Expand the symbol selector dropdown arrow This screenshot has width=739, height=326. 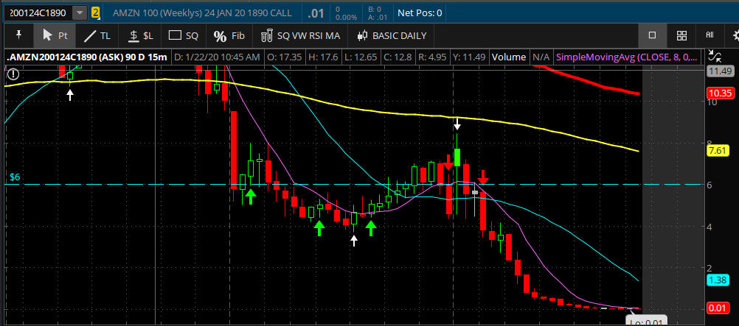[x=79, y=13]
